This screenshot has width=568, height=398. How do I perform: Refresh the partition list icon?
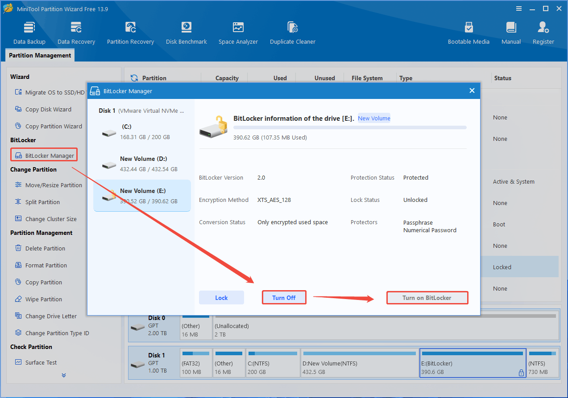134,78
